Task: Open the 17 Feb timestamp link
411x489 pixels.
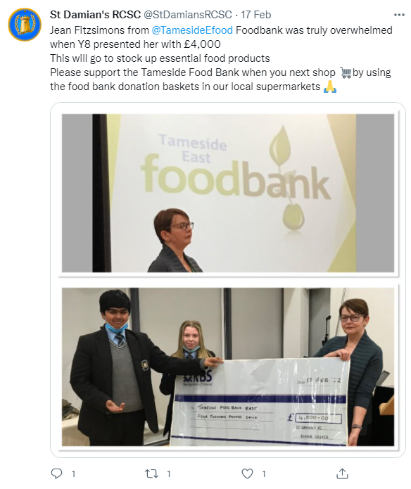Action: 256,14
